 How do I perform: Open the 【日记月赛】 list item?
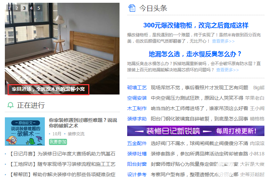pos(62,154)
